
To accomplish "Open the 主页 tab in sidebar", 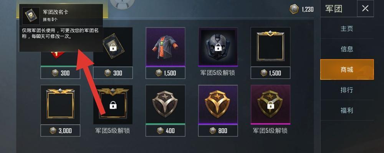I will click(x=347, y=29).
